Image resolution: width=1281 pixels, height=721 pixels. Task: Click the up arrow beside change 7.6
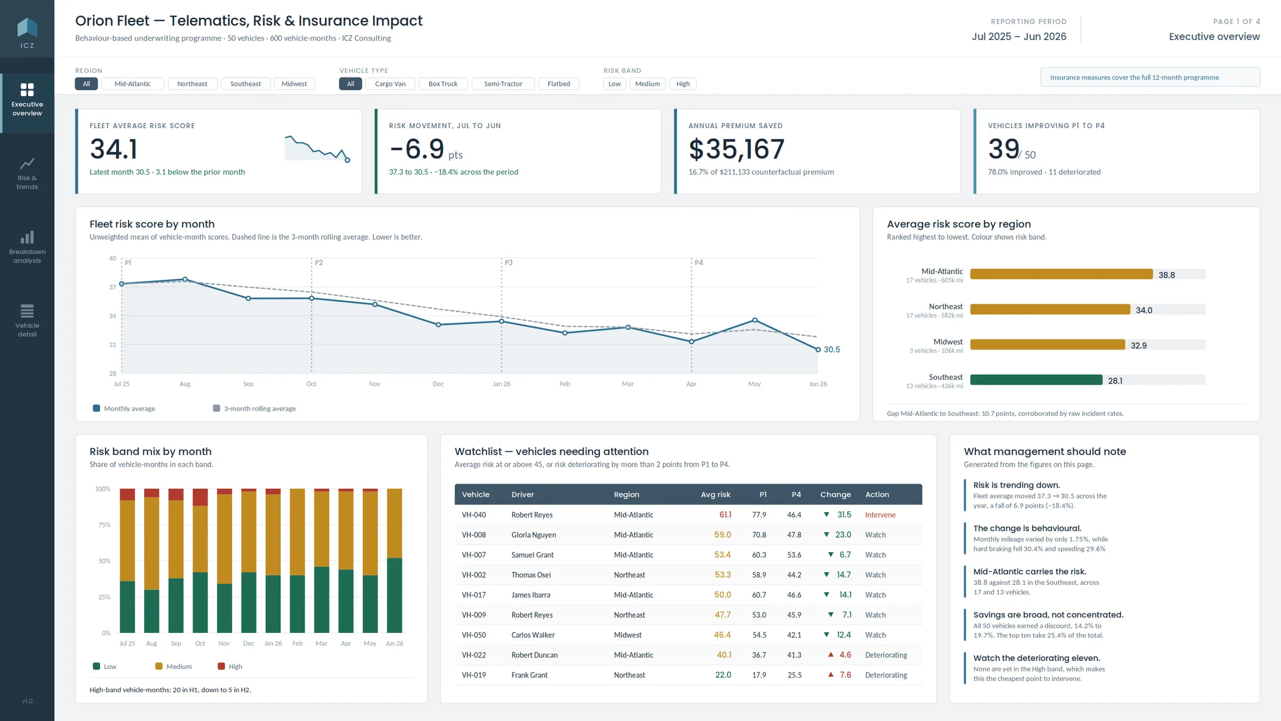pyautogui.click(x=830, y=675)
